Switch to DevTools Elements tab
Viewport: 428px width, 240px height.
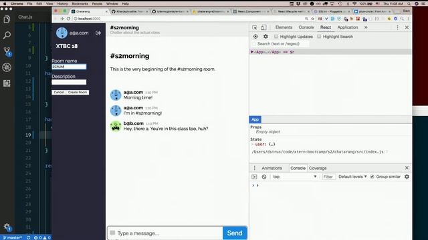284,27
